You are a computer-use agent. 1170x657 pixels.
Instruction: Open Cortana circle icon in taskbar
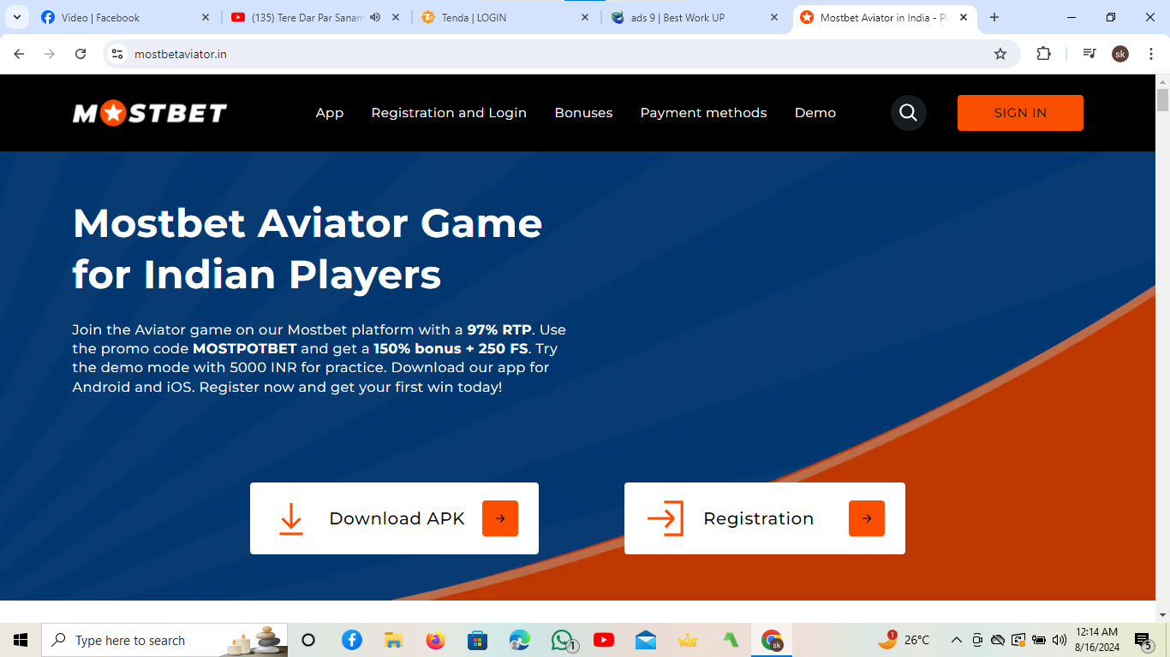(309, 640)
